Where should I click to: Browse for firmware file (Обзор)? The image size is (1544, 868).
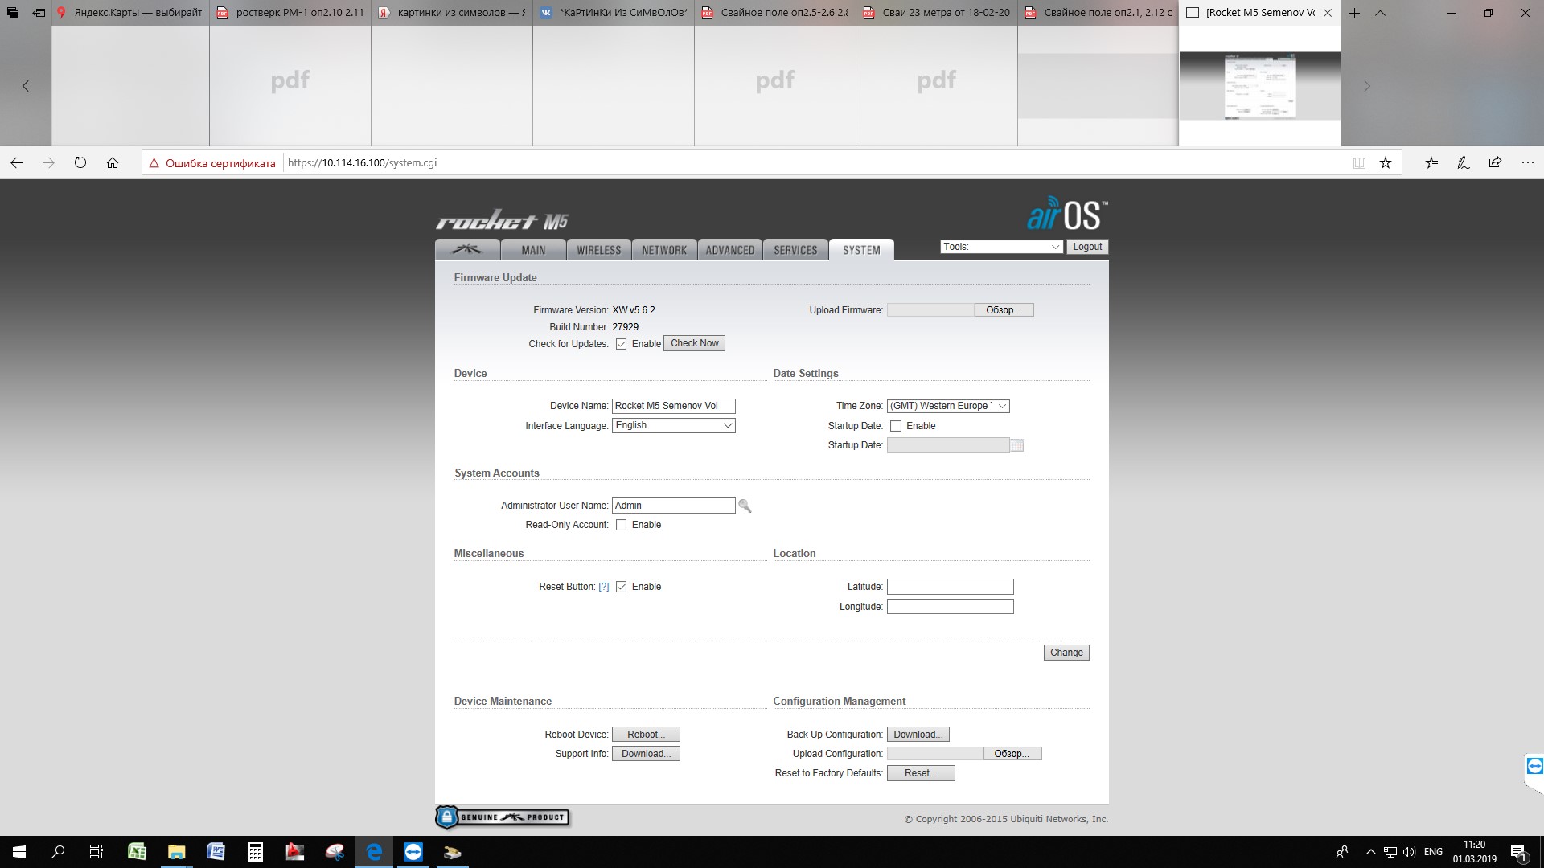click(1004, 310)
